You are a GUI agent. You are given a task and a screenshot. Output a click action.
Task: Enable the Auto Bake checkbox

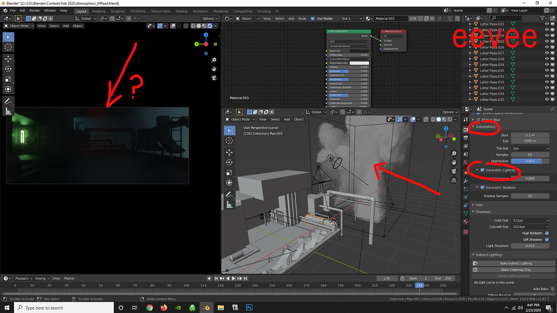(x=553, y=289)
